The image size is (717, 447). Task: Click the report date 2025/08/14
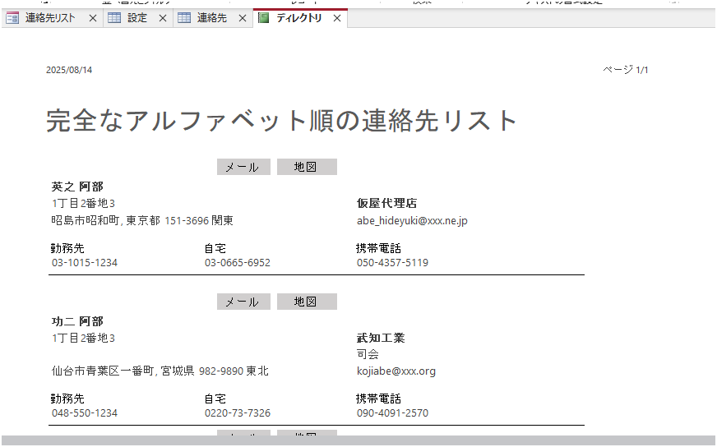pos(69,70)
